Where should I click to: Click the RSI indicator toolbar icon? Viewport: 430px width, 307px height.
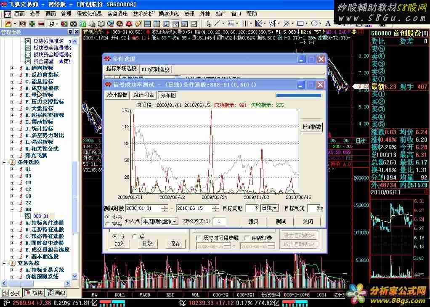[x=23, y=24]
